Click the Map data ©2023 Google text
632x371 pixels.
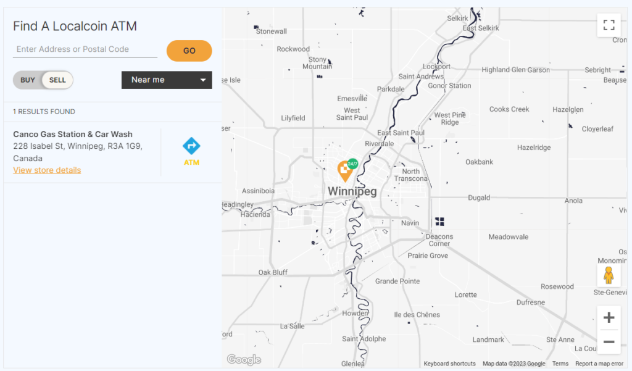514,364
